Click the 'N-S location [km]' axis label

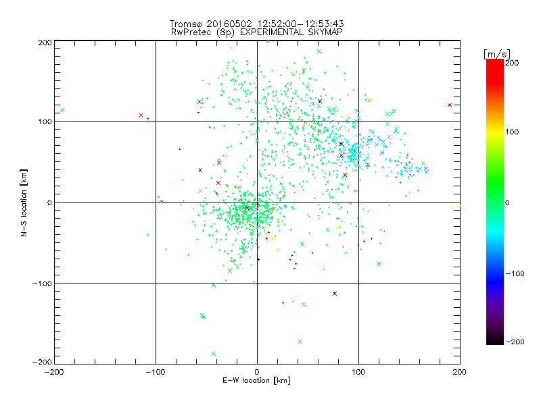[24, 203]
